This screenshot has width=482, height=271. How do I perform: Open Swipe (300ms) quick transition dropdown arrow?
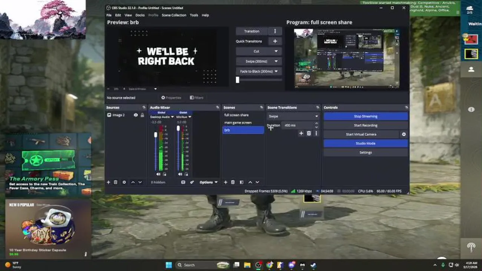276,61
